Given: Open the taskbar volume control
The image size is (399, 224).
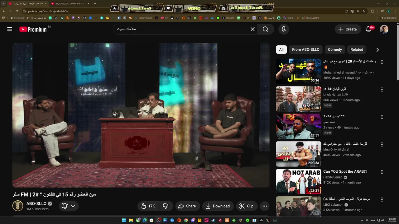Looking at the screenshot, I should [x=382, y=220].
